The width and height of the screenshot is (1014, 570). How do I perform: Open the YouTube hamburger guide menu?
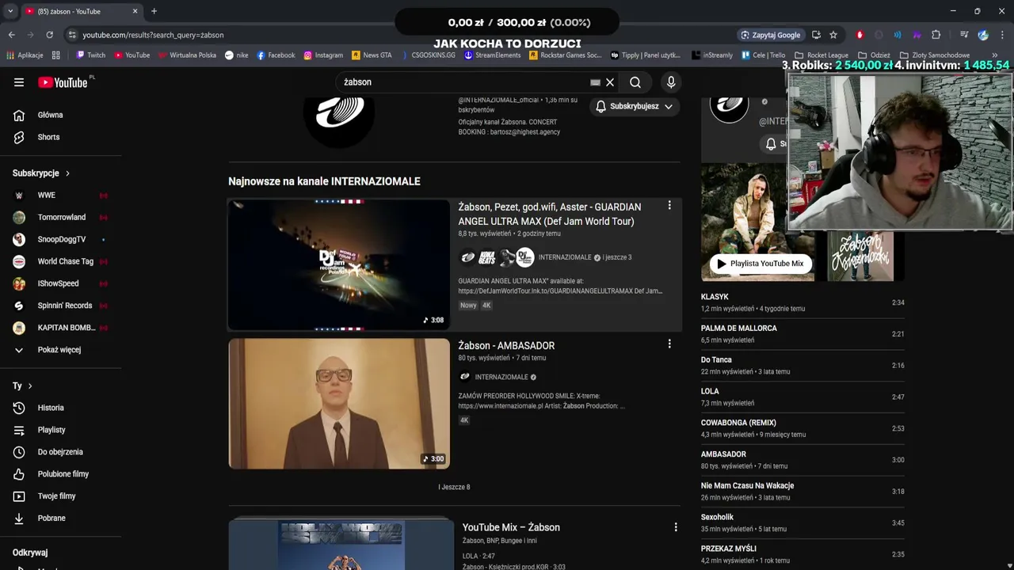19,82
